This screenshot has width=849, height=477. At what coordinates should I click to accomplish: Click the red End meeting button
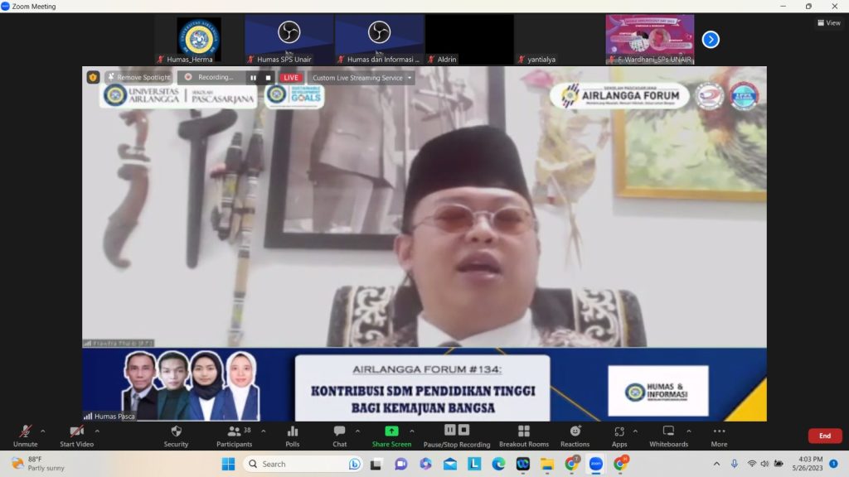(x=825, y=436)
